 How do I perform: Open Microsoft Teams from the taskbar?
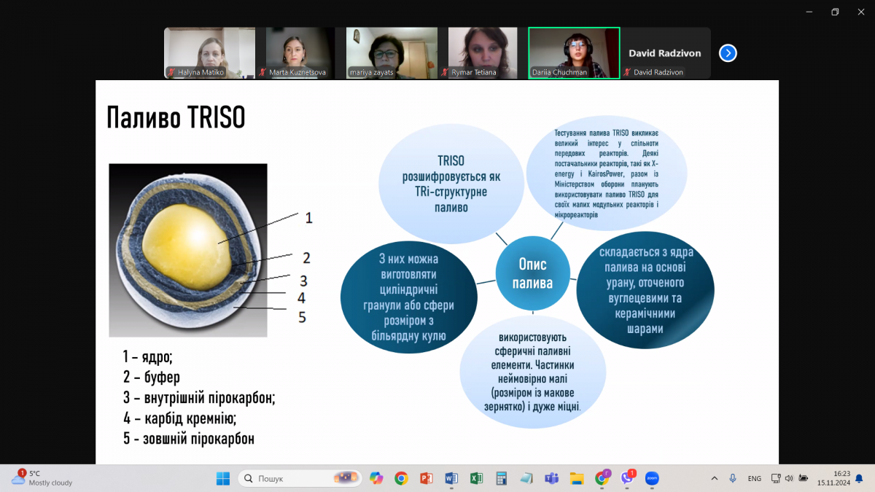552,478
